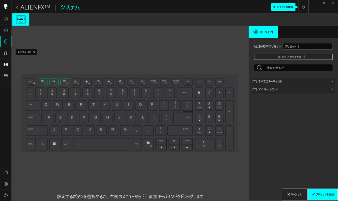338x201 pixels.
Task: Select the M3 macro key
Action: pyautogui.click(x=65, y=82)
